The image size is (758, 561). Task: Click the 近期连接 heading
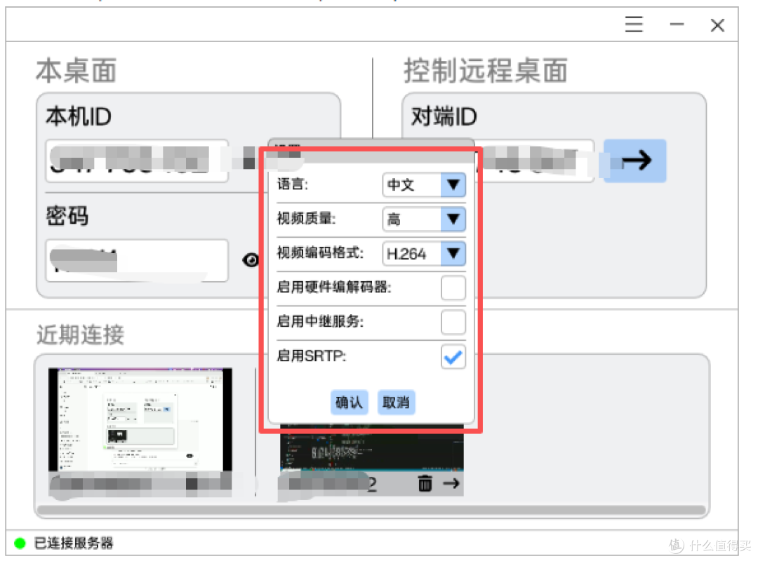coord(80,334)
